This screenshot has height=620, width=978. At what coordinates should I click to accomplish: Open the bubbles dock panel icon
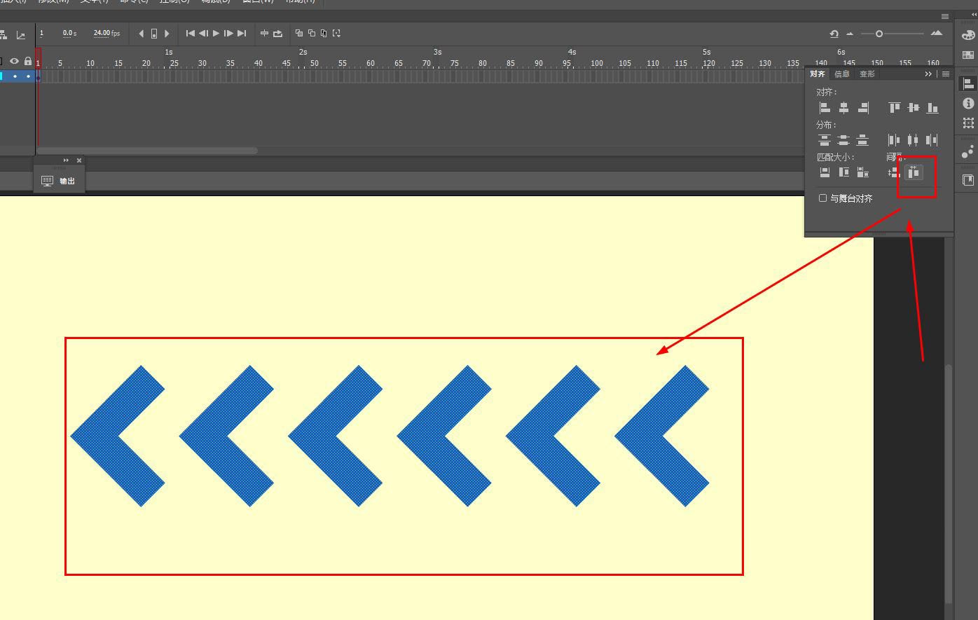coord(968,151)
